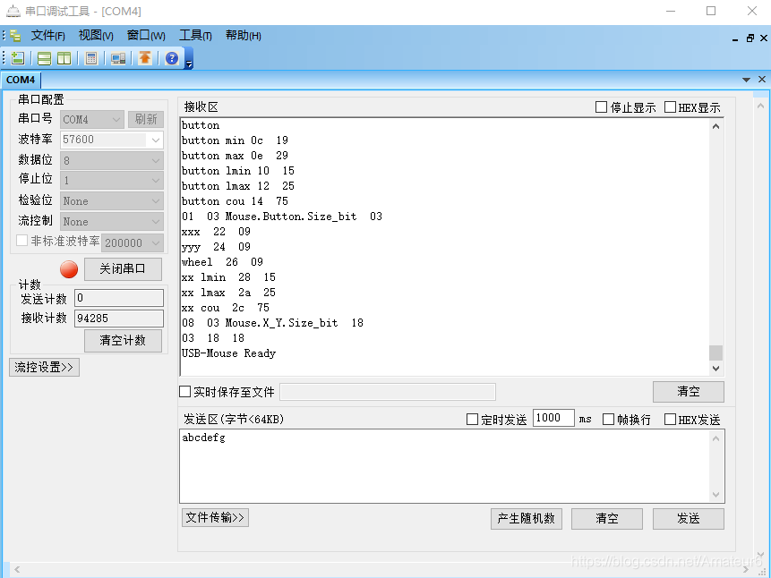
Task: Click the save file path field
Action: (388, 392)
